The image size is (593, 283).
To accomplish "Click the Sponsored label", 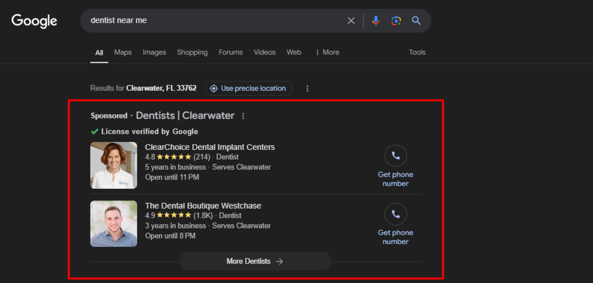I will point(109,116).
